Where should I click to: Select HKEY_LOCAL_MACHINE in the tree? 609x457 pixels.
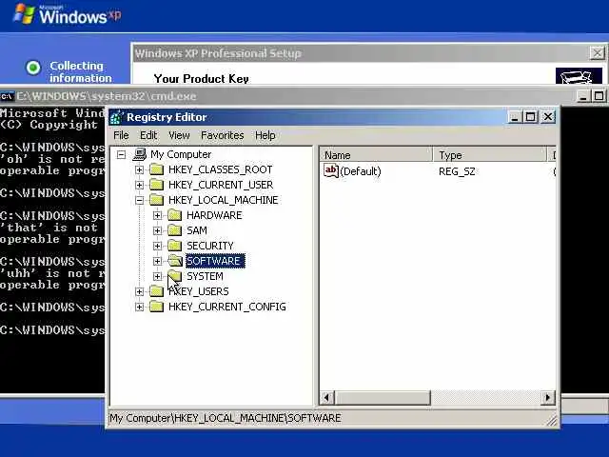click(x=224, y=200)
